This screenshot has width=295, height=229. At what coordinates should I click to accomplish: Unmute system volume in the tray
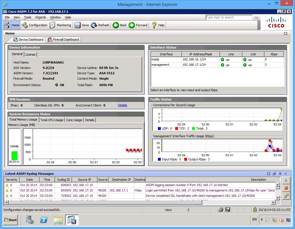point(281,220)
